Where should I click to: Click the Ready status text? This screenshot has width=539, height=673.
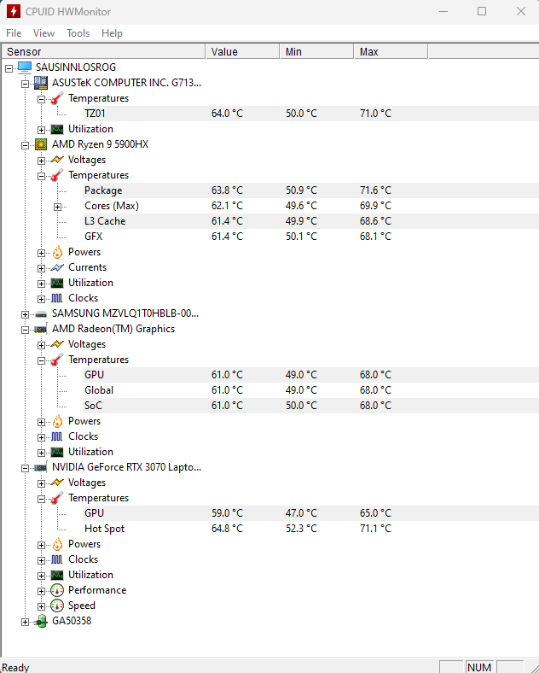(x=16, y=667)
